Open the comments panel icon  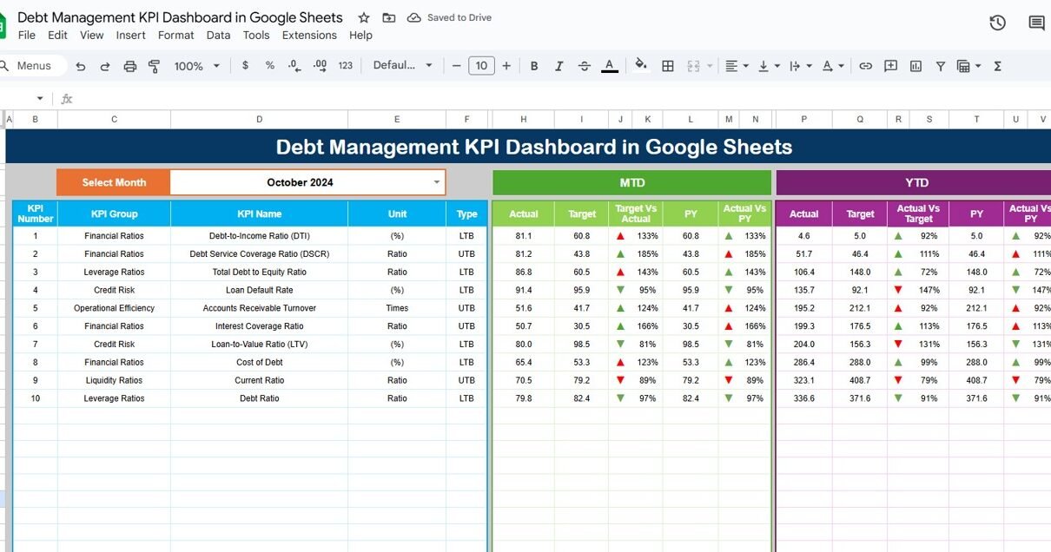1036,23
